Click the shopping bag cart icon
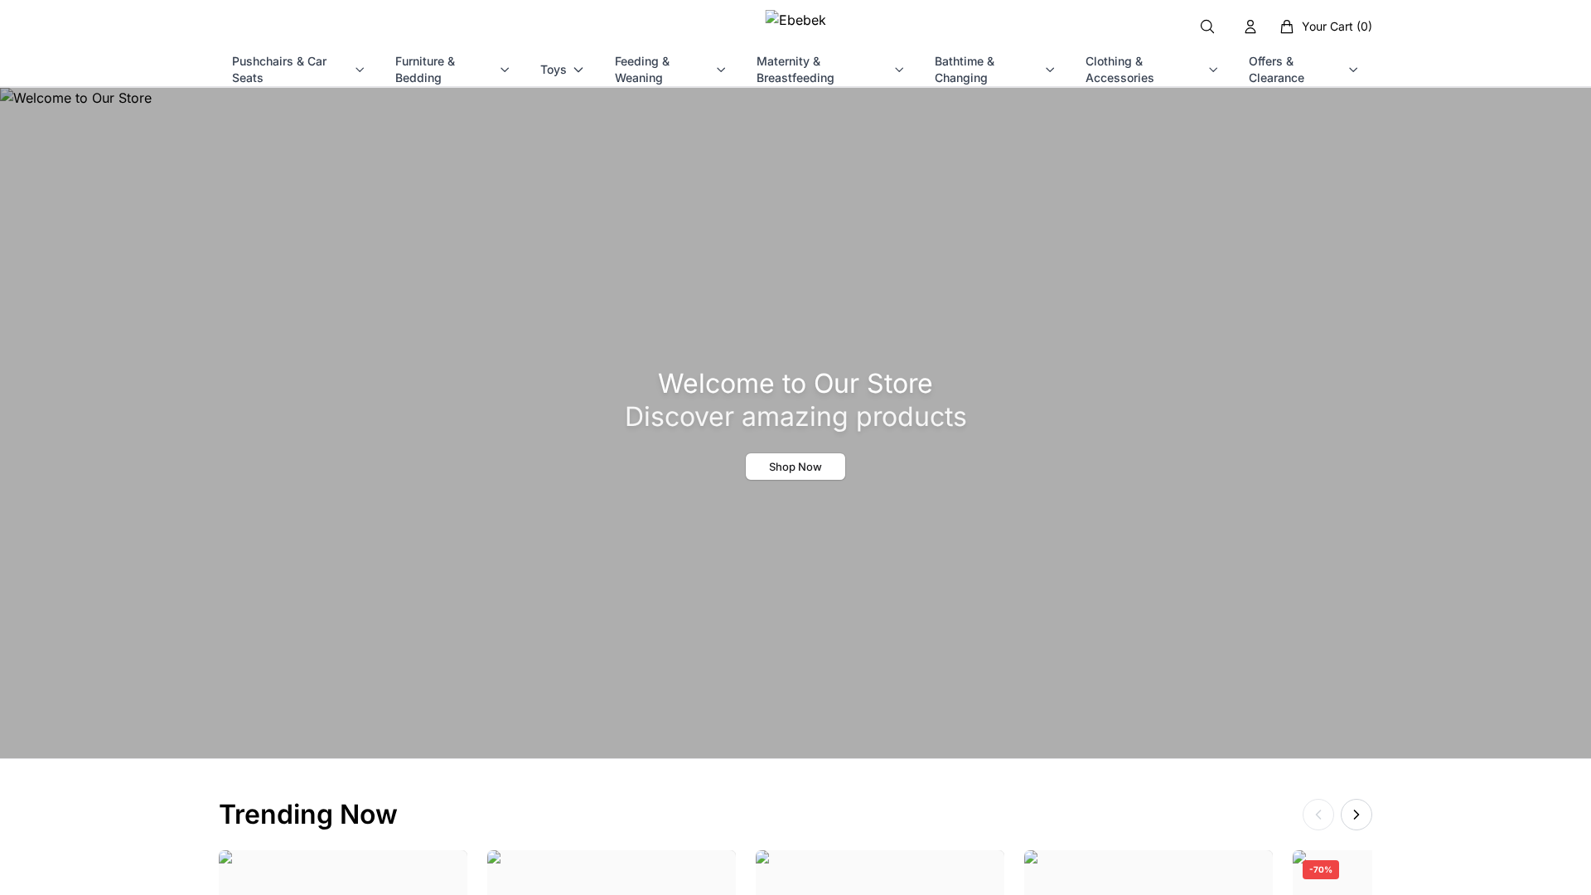The height and width of the screenshot is (895, 1591). tap(1287, 27)
